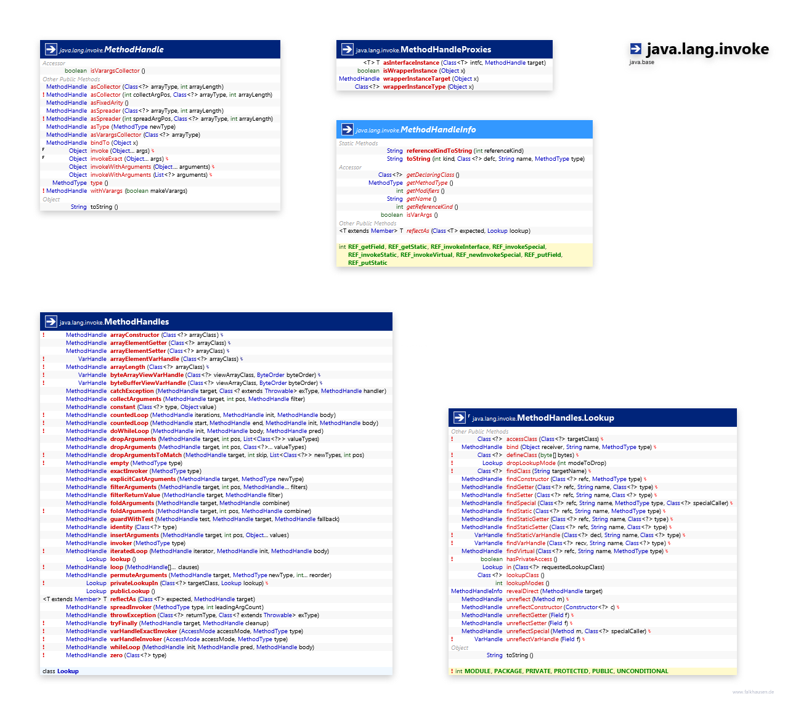
Task: Click accessClass method in Lookup
Action: pos(522,439)
